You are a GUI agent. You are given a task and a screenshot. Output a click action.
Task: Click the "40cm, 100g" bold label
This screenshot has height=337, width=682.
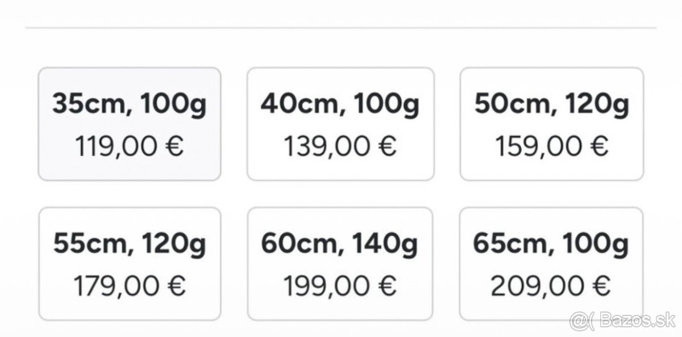pos(340,104)
